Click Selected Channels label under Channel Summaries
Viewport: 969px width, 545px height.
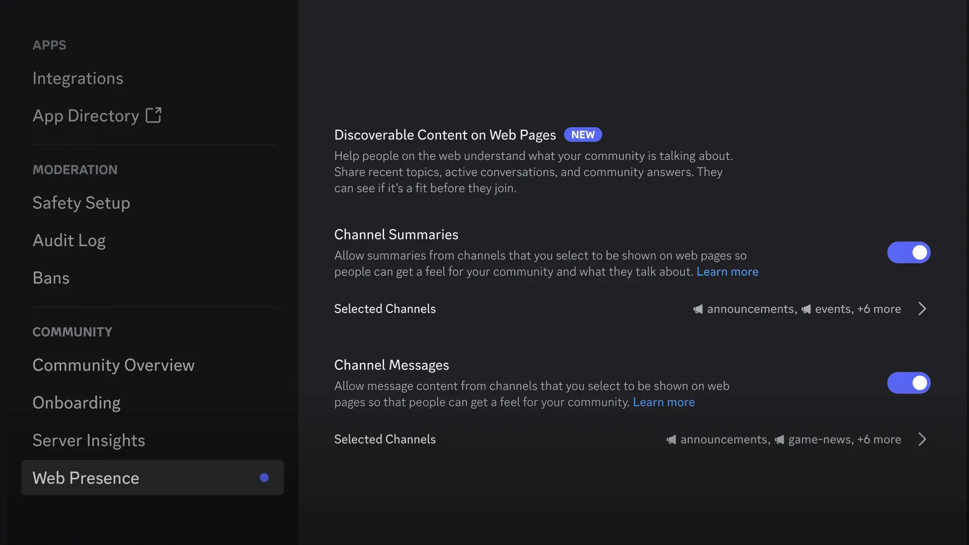[x=385, y=309]
